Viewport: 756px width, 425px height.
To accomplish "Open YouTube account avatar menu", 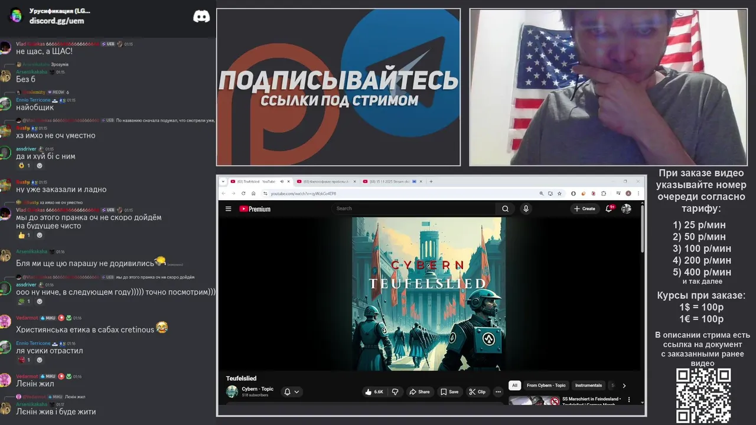I will 626,208.
